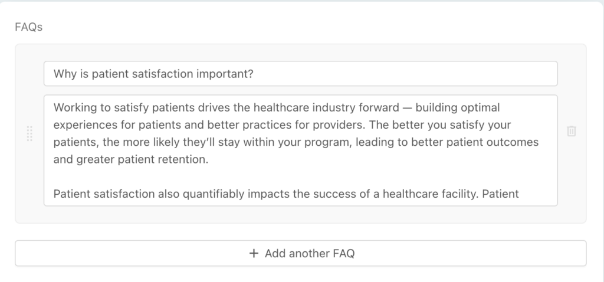Delete the FAQ with the trash icon

[x=571, y=132]
